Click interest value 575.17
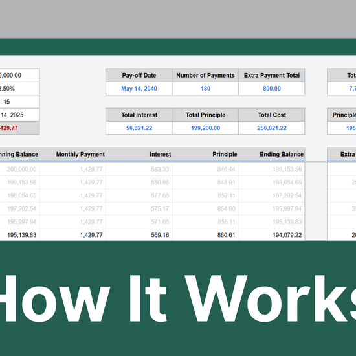This screenshot has width=356, height=356. pos(160,208)
